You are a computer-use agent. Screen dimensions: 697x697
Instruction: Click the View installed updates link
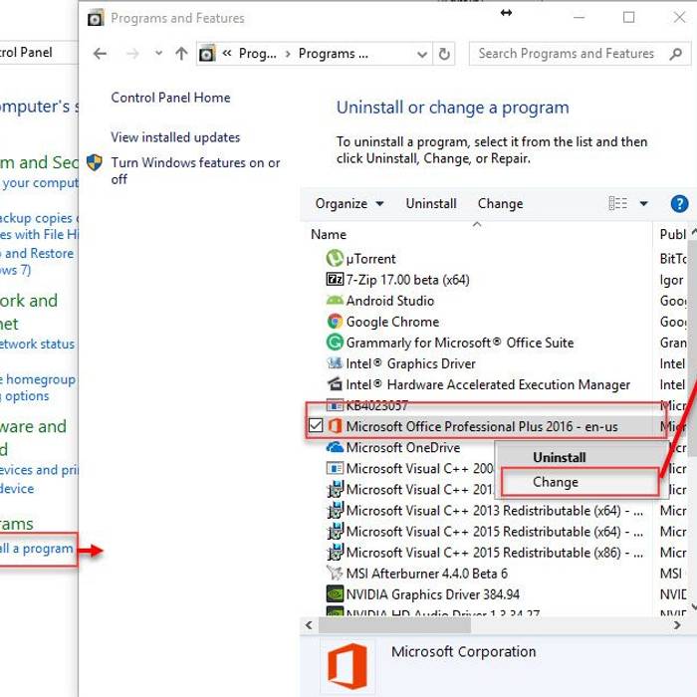click(175, 137)
